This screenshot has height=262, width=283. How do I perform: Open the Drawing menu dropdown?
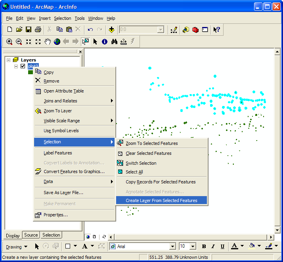[x=17, y=247]
